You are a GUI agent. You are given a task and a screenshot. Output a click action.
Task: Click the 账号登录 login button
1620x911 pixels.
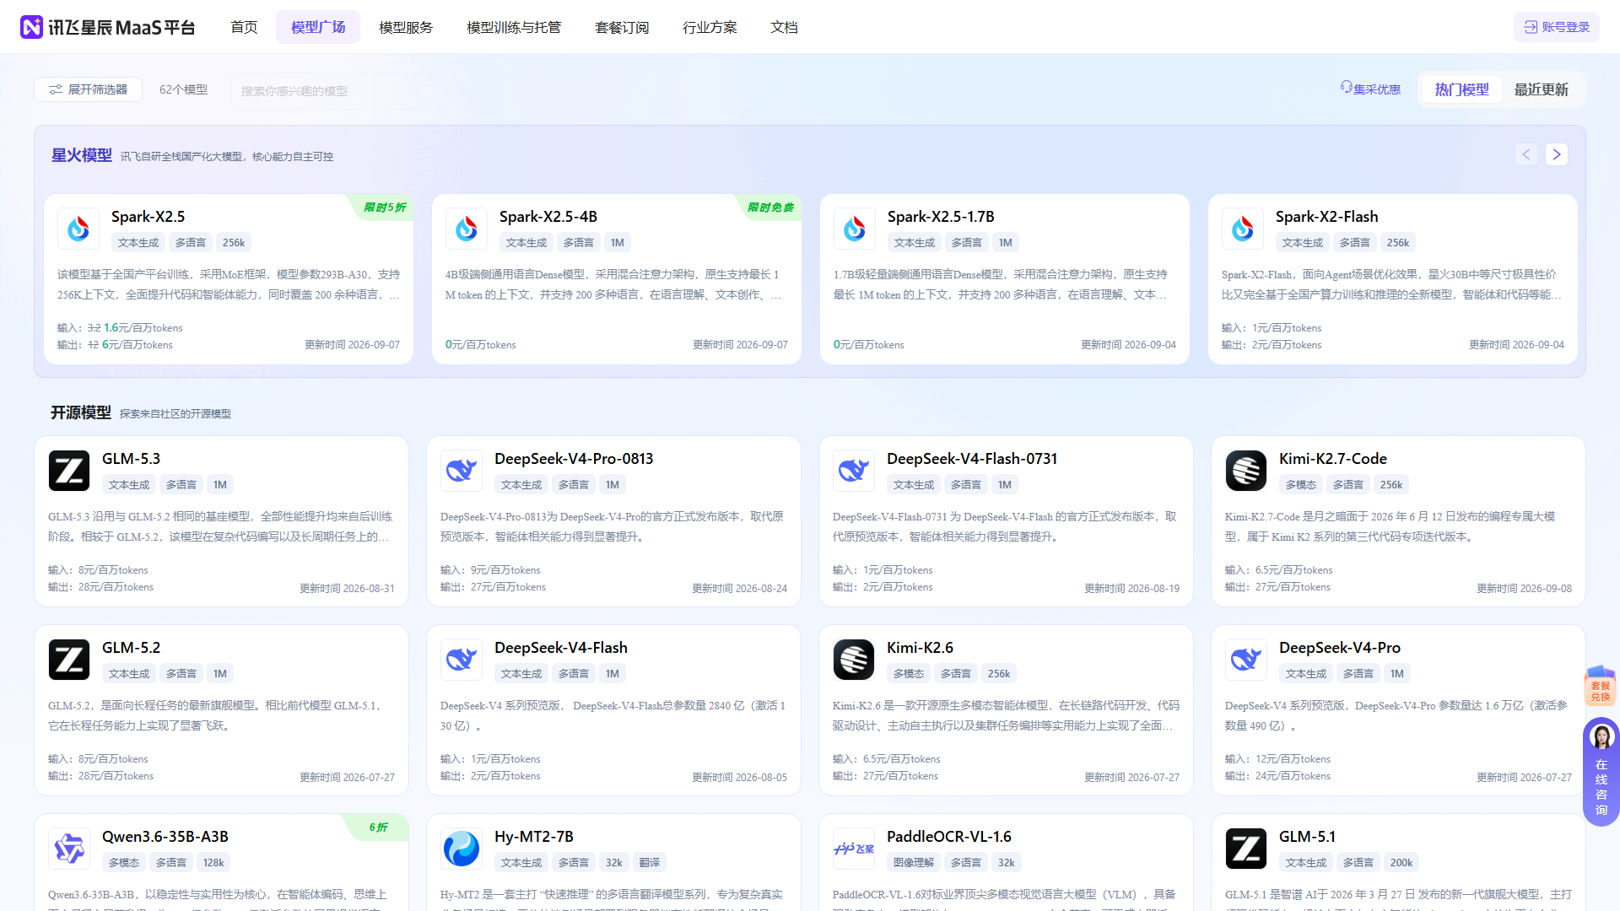coord(1557,27)
